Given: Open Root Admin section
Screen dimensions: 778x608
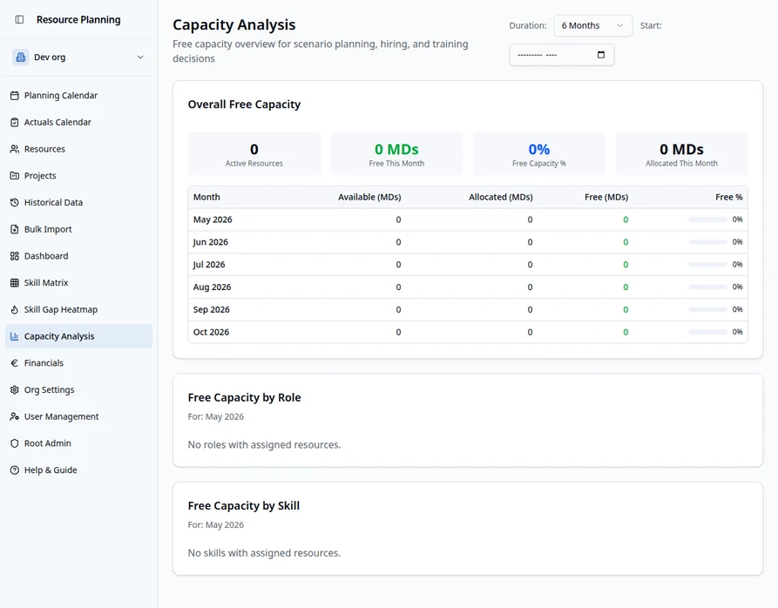Looking at the screenshot, I should coord(79,443).
